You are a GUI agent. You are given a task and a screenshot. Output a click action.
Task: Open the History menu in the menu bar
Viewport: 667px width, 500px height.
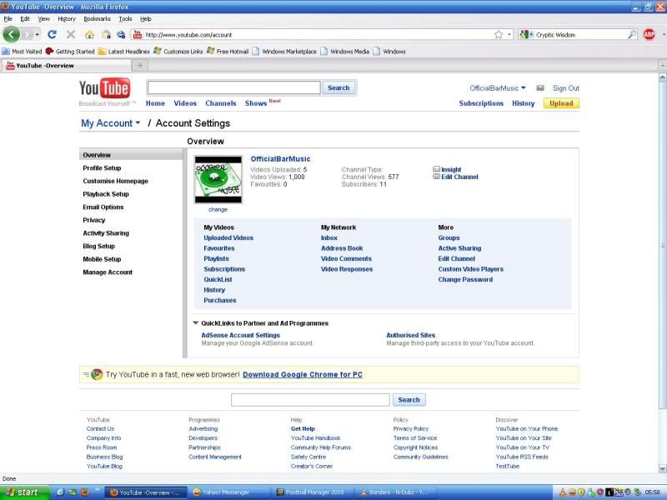(67, 18)
